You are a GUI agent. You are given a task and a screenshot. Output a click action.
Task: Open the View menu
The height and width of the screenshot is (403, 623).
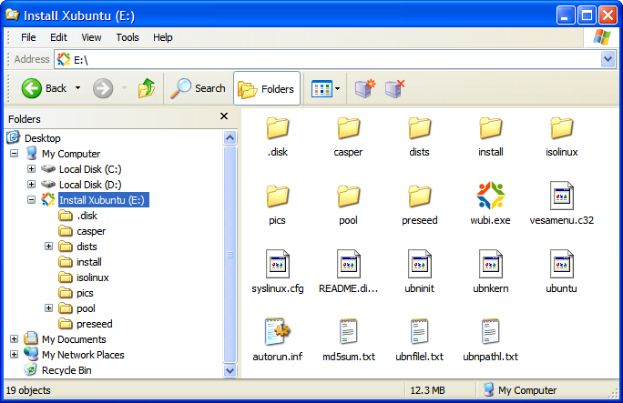[x=91, y=37]
